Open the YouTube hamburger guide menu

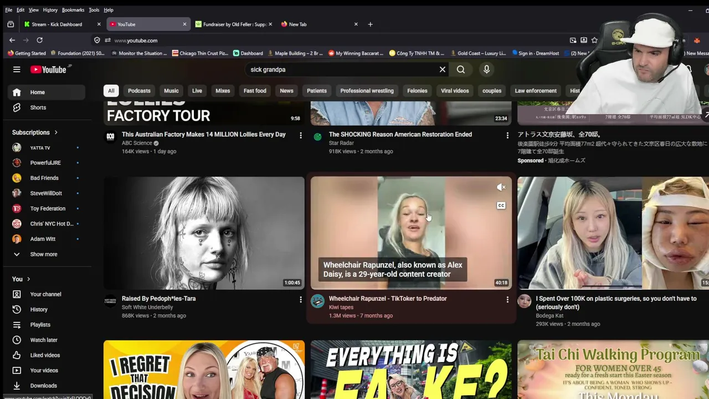tap(17, 69)
